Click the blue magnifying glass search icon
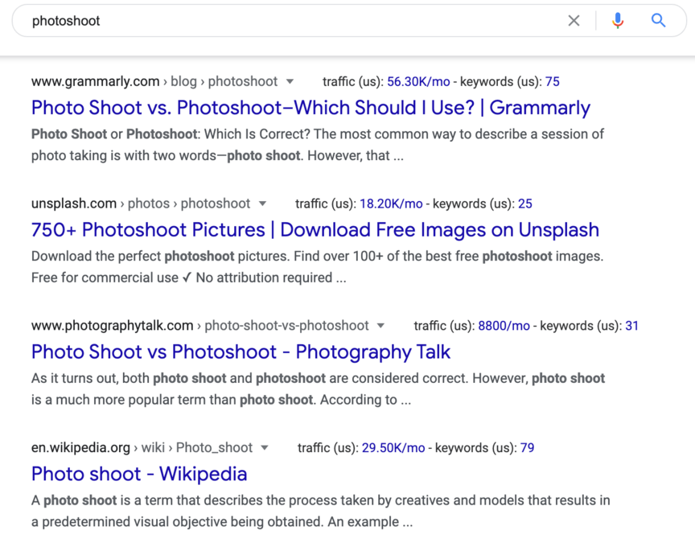 (x=658, y=20)
